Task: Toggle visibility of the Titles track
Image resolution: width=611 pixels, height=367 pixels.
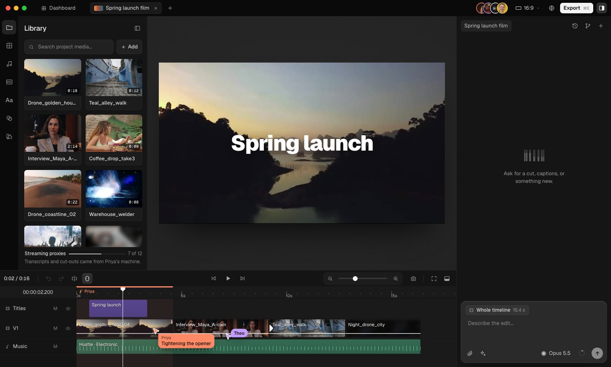Action: pyautogui.click(x=68, y=308)
